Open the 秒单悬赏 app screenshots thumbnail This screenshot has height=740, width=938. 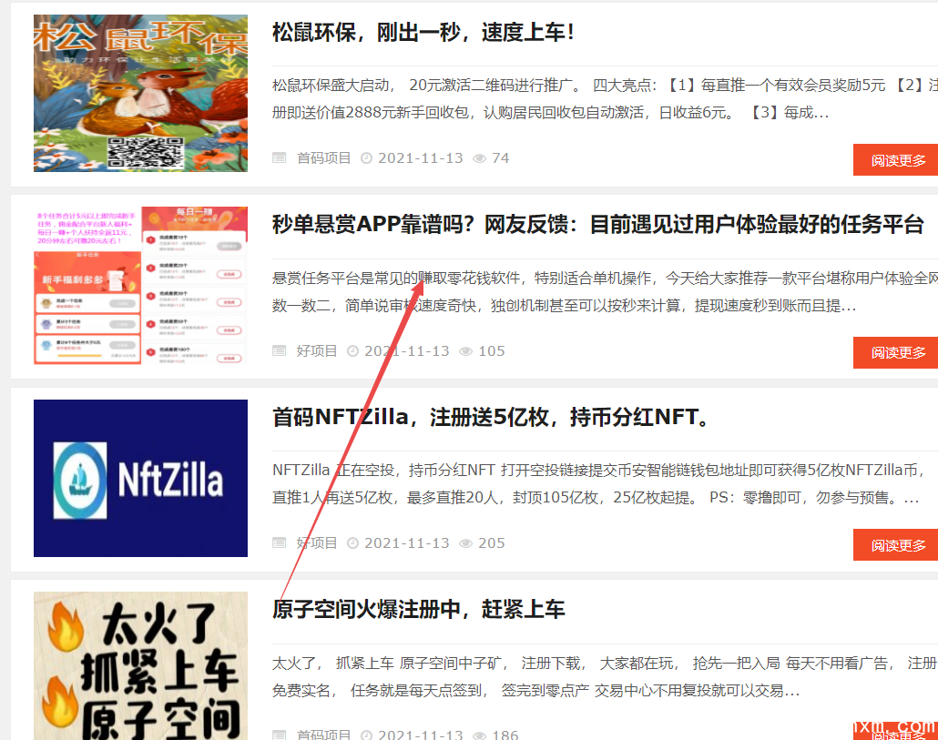click(x=140, y=286)
